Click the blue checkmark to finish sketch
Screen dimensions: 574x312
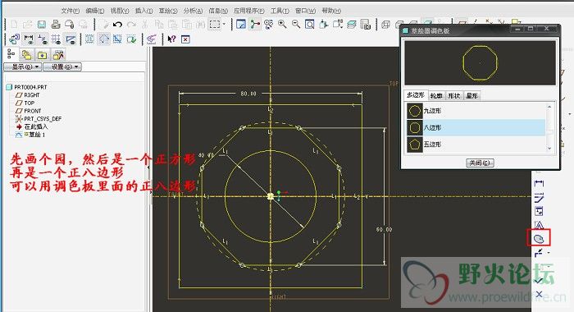[539, 281]
